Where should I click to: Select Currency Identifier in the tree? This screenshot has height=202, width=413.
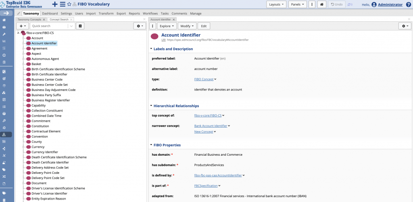click(x=45, y=152)
